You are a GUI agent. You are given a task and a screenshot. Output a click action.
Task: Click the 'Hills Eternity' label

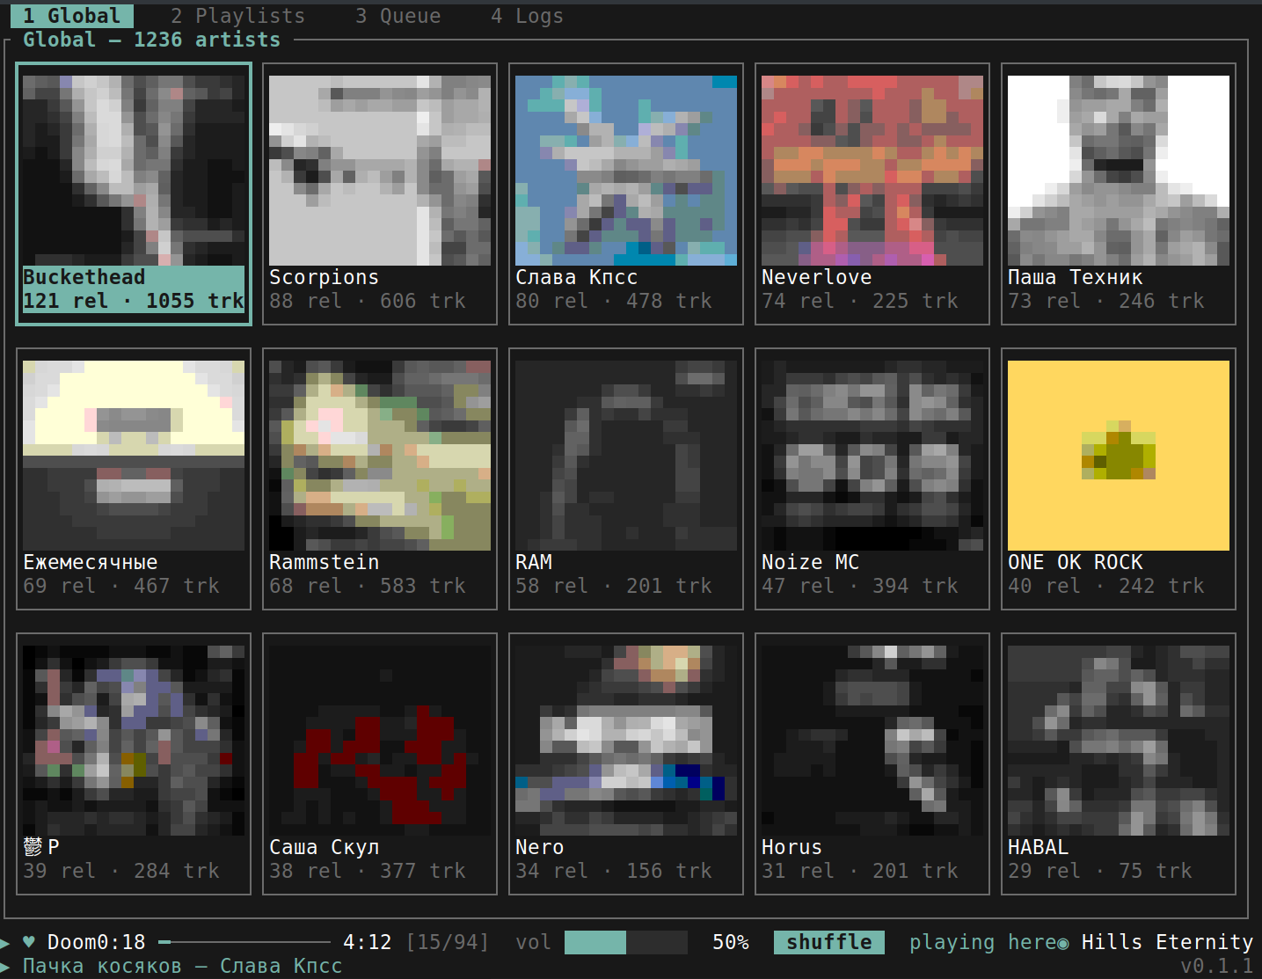point(1167,942)
